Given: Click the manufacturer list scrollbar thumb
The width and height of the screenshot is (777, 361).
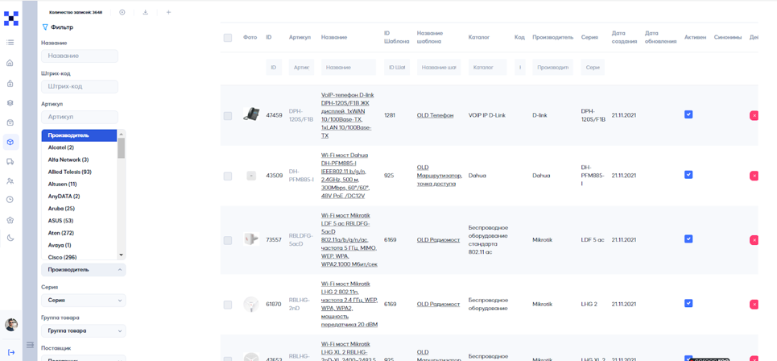Looking at the screenshot, I should (x=122, y=147).
